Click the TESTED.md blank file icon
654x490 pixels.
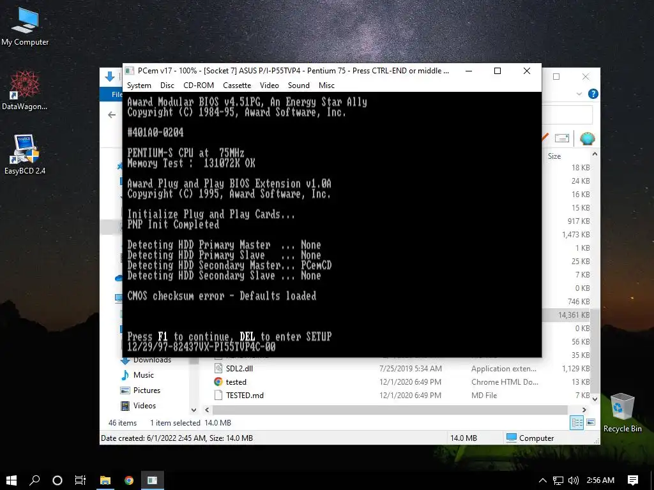click(218, 395)
